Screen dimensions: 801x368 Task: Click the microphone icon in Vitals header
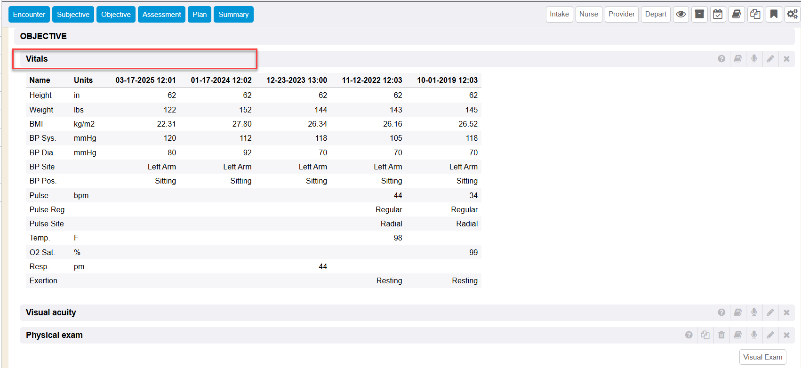754,59
